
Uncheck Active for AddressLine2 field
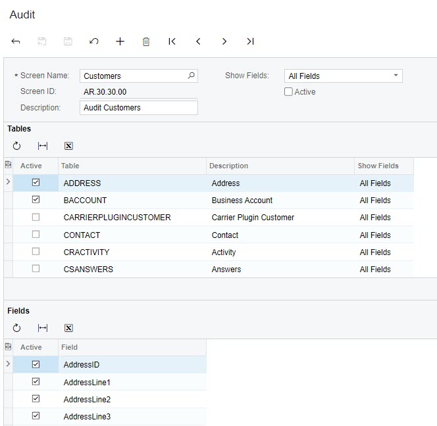(36, 398)
